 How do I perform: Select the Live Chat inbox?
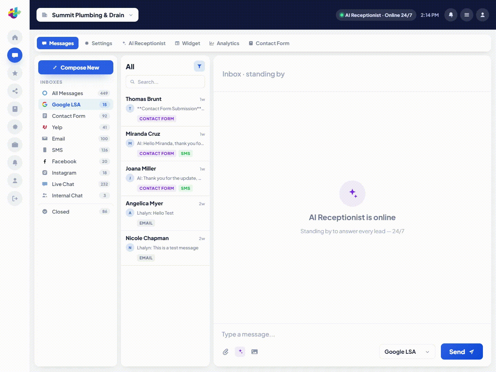[76, 184]
